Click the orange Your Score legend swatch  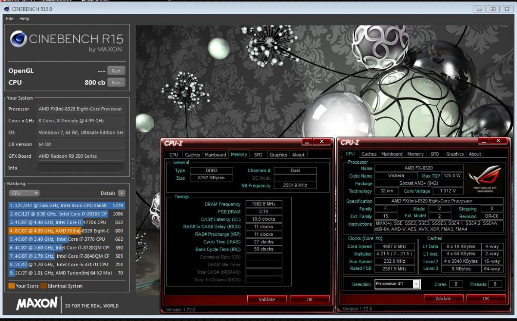tap(11, 286)
